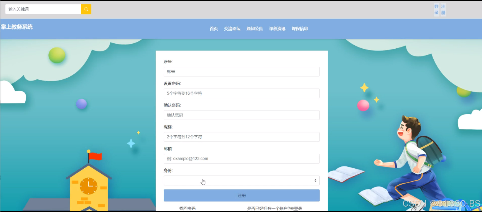Click the 设置密码 field label
This screenshot has width=482, height=212.
pyautogui.click(x=172, y=84)
